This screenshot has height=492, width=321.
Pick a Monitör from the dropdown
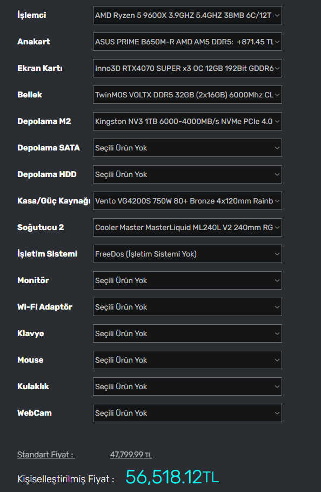point(188,280)
